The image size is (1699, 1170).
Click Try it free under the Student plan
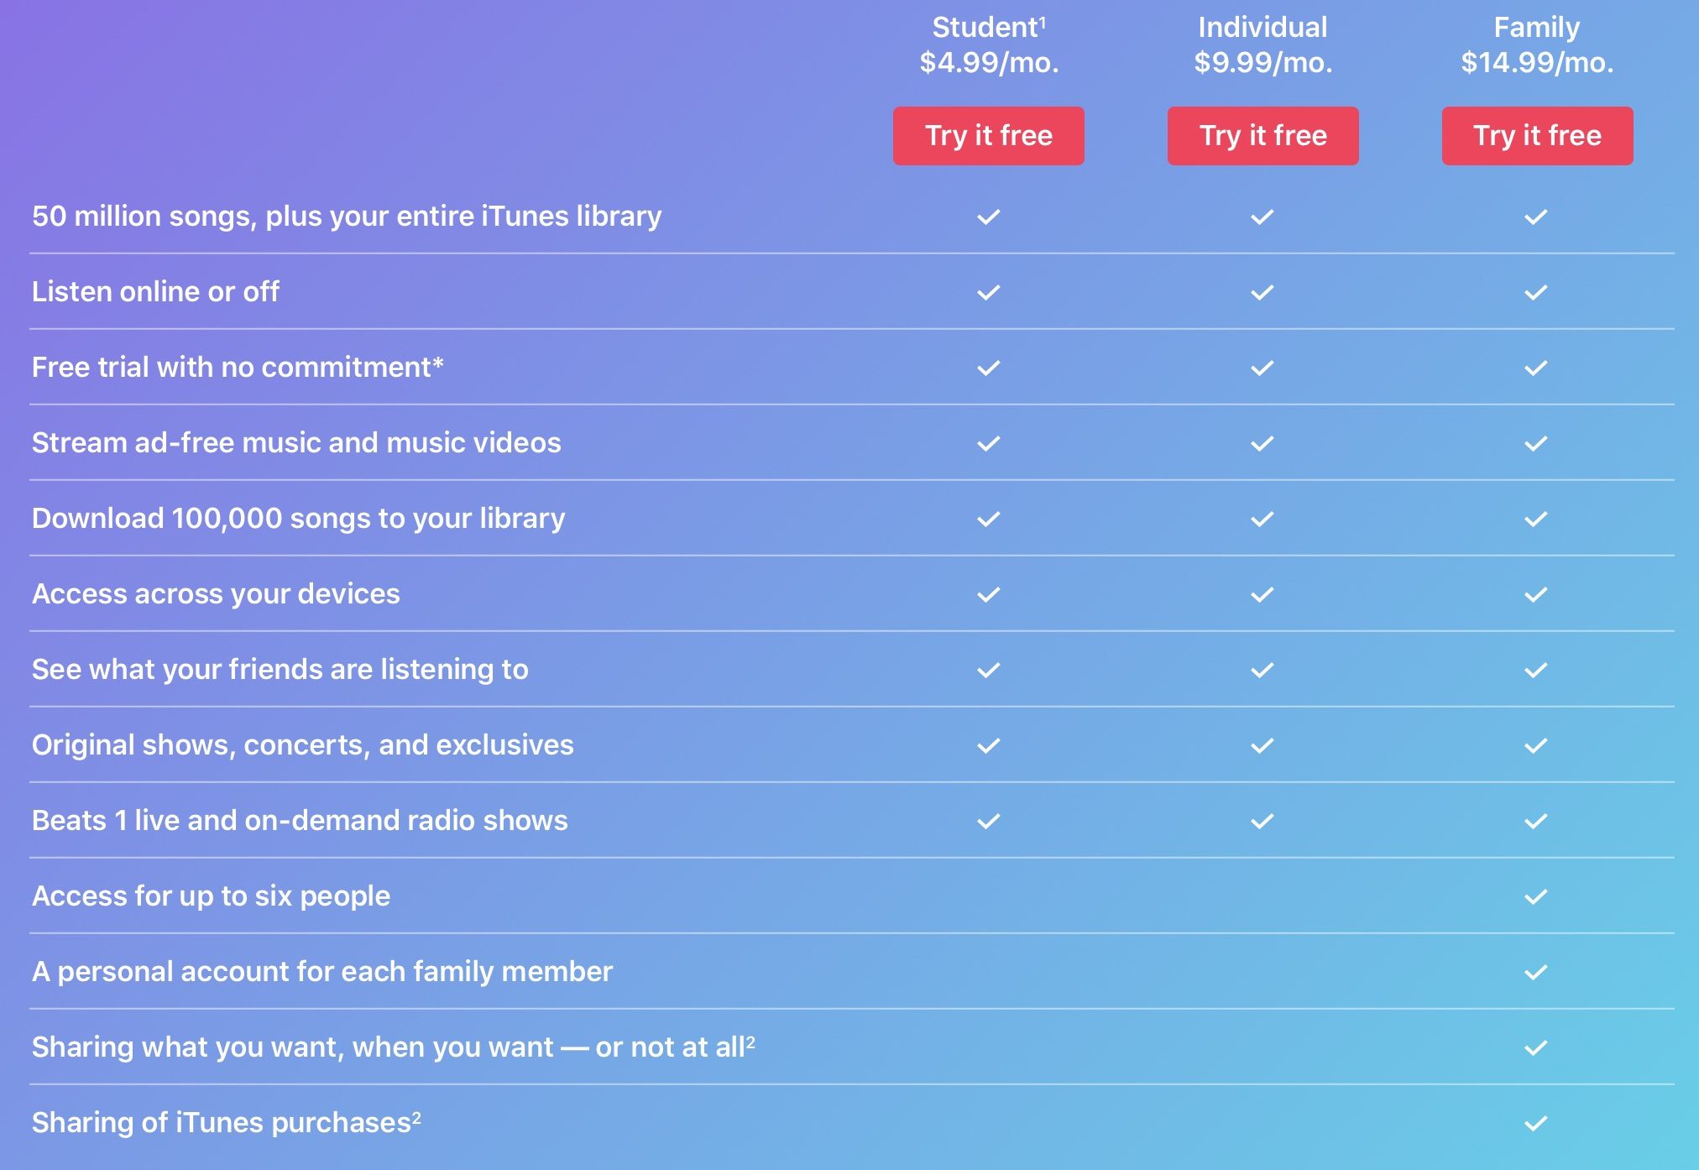pyautogui.click(x=989, y=136)
